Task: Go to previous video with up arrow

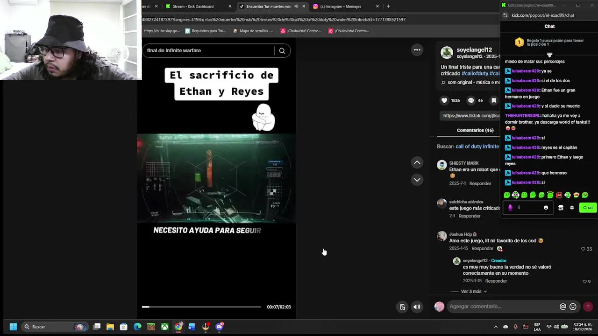Action: [417, 162]
